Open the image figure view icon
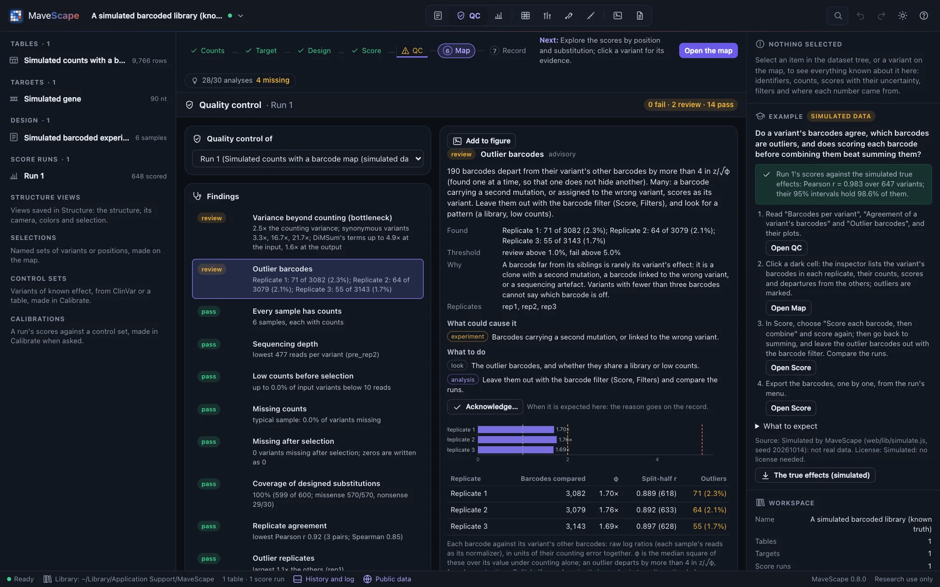This screenshot has width=940, height=587. (x=618, y=15)
